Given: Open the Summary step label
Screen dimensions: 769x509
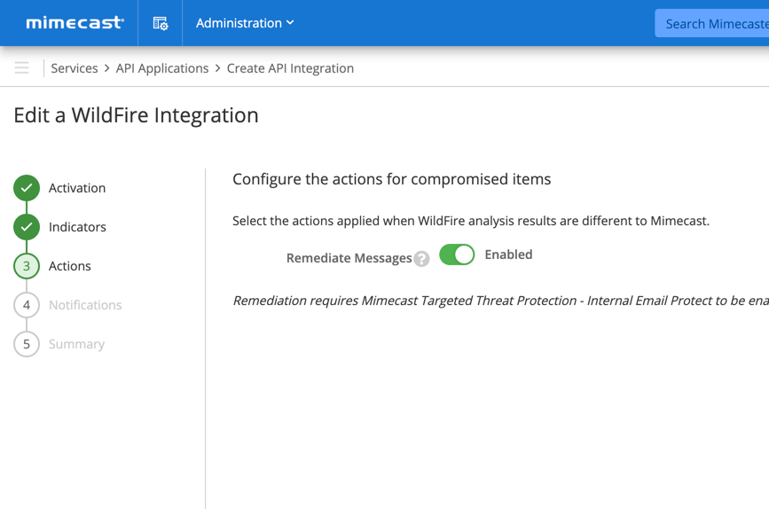Looking at the screenshot, I should [76, 344].
